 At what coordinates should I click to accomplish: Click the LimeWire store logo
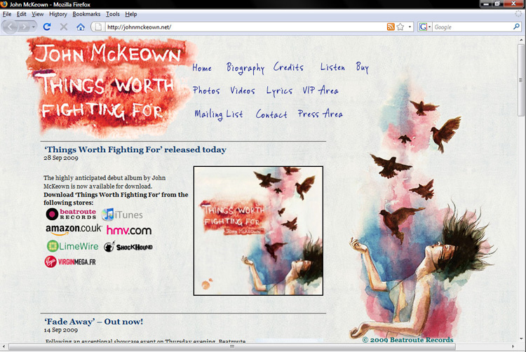pos(72,246)
